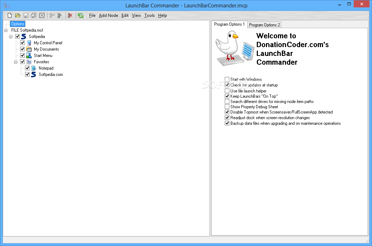The width and height of the screenshot is (372, 246).
Task: Click the node tree structure toolbar icon
Action: pos(60,15)
